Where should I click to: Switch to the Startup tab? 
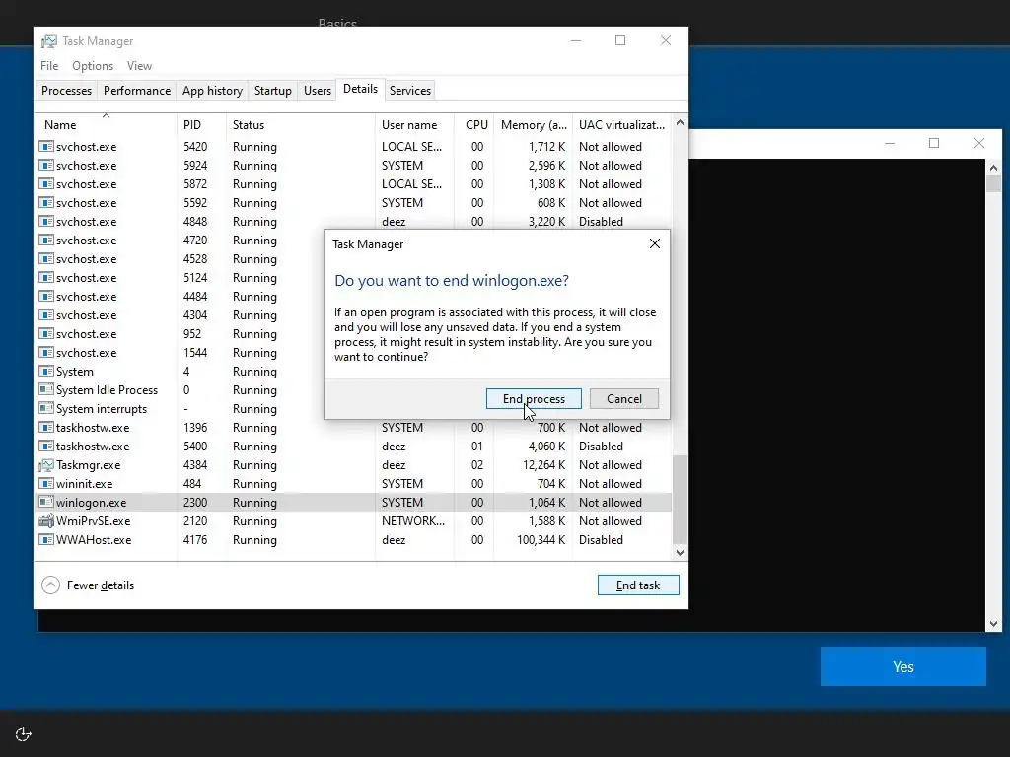pyautogui.click(x=272, y=90)
